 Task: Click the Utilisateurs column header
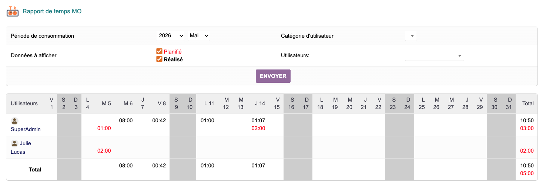[24, 103]
